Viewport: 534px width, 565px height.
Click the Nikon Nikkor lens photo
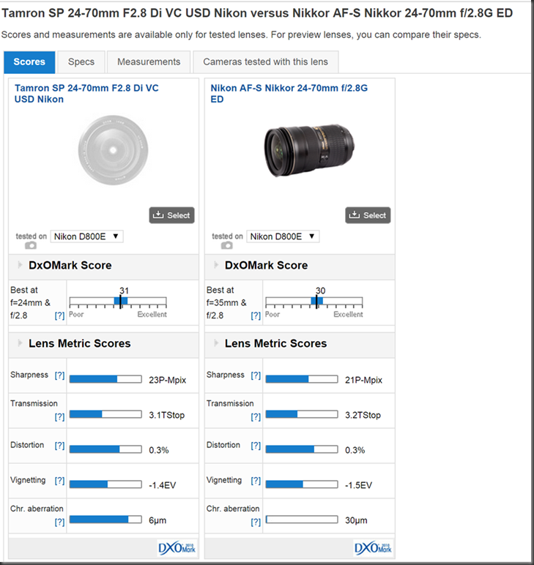[x=309, y=150]
